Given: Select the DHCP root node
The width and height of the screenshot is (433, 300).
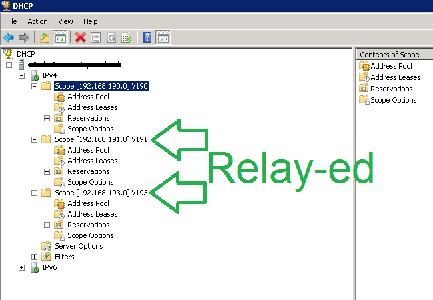Looking at the screenshot, I should click(26, 54).
